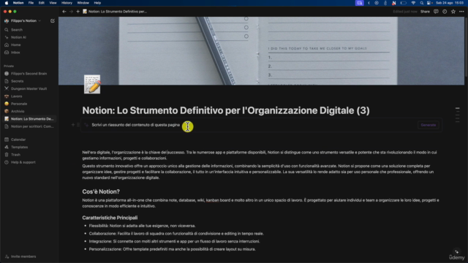This screenshot has width=468, height=263.
Task: Select Notion: Lo Strumento De... sidebar page
Action: click(29, 118)
